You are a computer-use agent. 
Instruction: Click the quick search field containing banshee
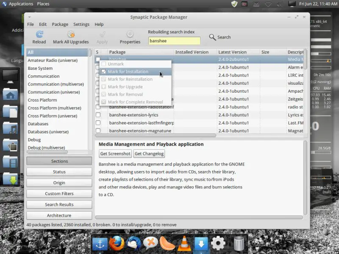pos(174,41)
